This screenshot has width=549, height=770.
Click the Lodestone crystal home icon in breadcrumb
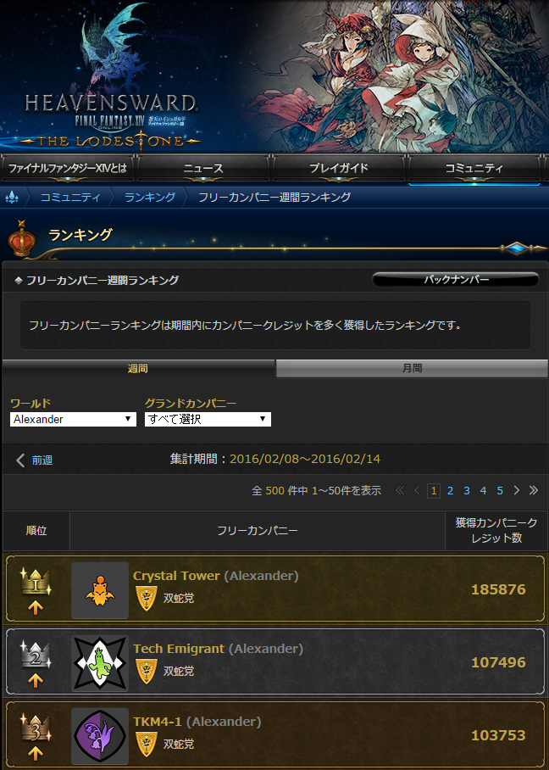pos(12,197)
